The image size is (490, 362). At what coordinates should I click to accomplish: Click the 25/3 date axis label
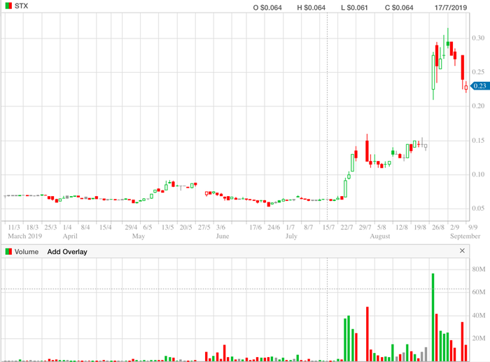coord(50,228)
